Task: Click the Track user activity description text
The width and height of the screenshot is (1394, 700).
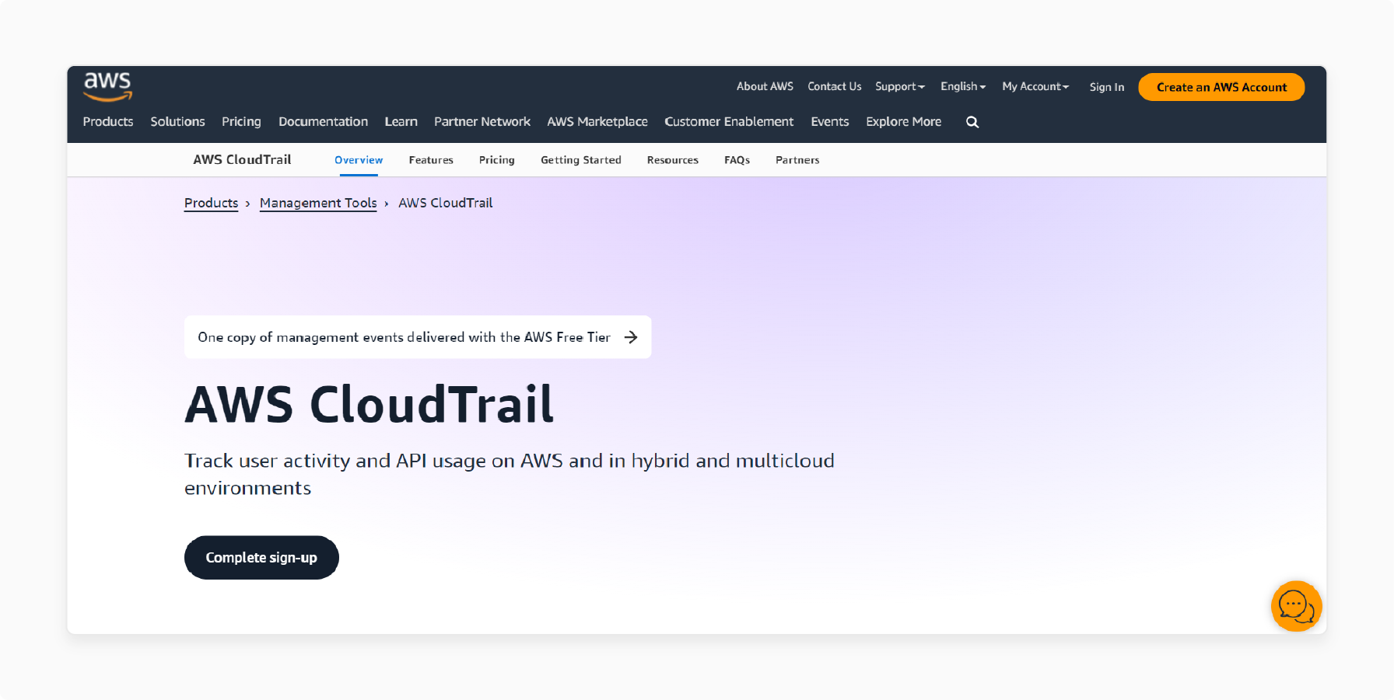Action: click(510, 474)
